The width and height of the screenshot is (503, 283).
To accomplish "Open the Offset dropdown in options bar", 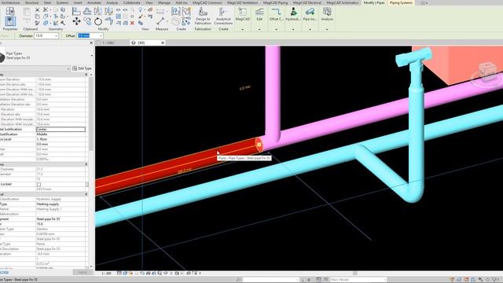I will [x=100, y=35].
